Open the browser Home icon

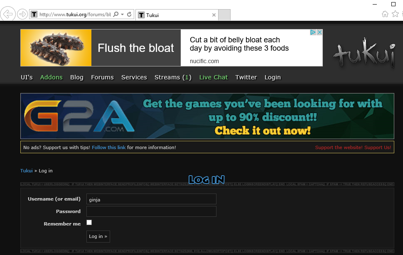385,14
